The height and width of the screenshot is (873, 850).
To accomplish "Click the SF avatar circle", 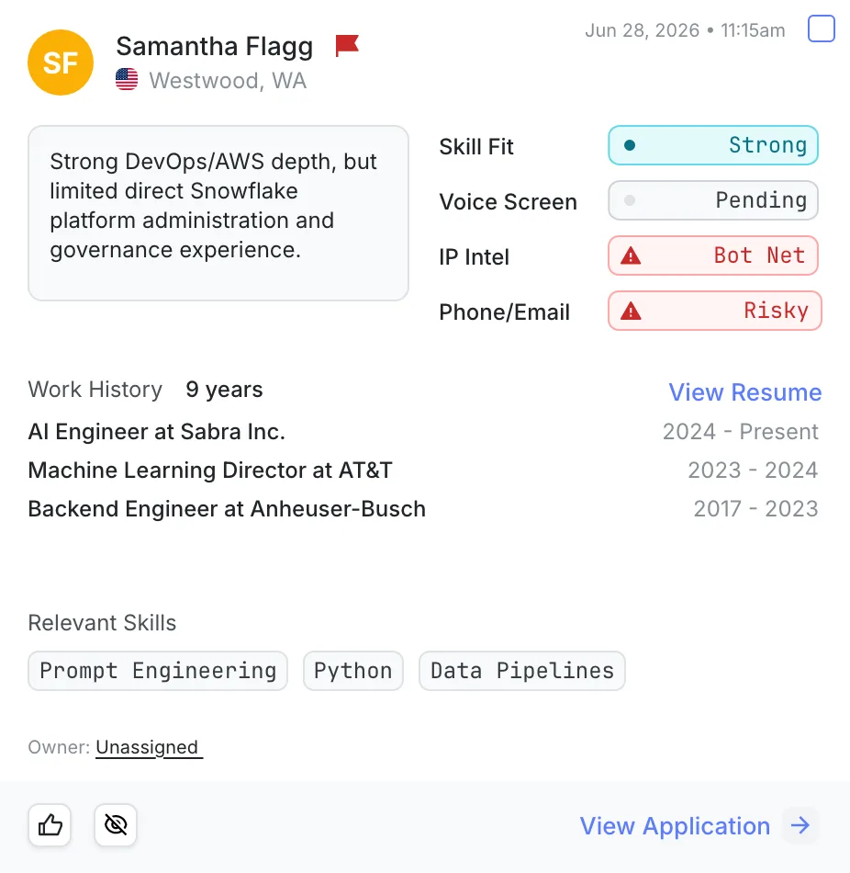I will pyautogui.click(x=61, y=62).
